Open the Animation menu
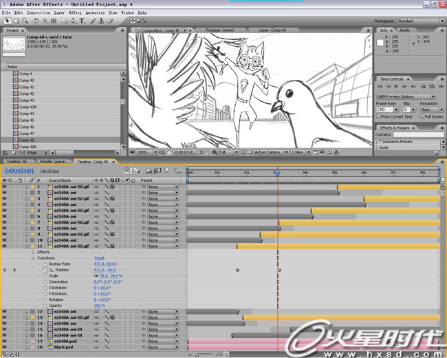 coord(95,13)
